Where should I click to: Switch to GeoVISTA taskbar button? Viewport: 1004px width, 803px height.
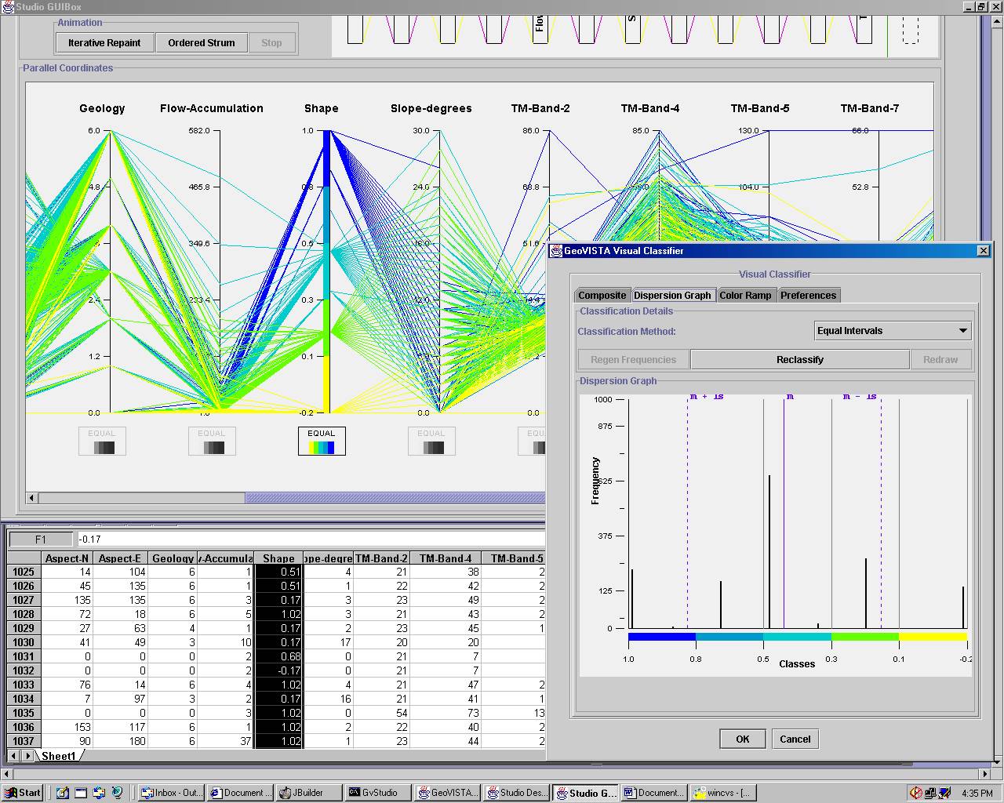coord(447,793)
